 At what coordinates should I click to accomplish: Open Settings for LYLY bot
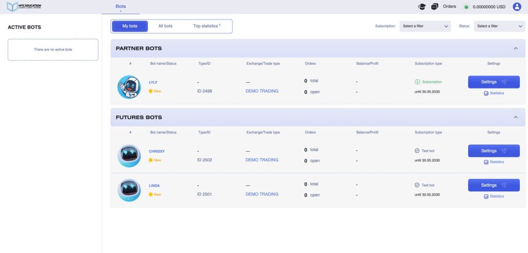[493, 82]
